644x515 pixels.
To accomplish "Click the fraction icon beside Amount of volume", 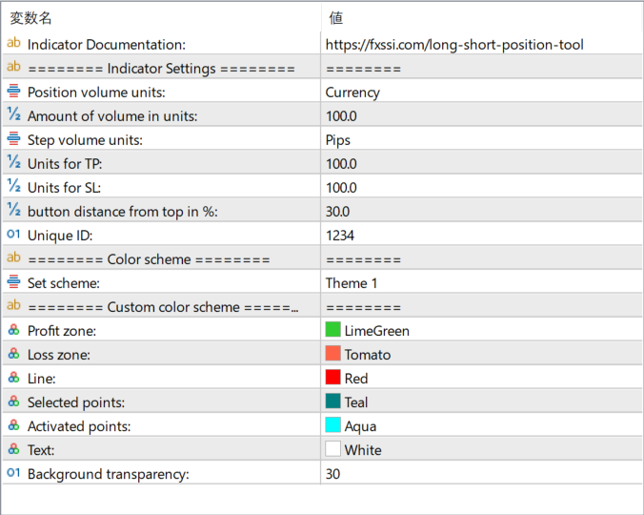I will (13, 114).
